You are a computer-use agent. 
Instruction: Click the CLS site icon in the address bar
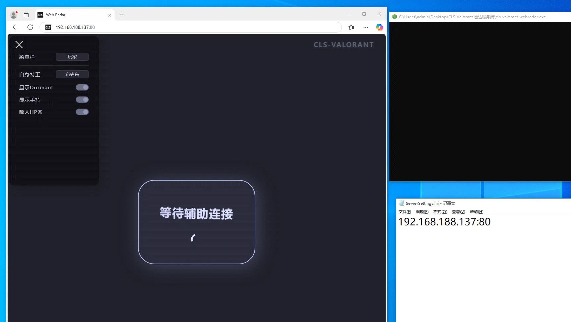click(48, 27)
